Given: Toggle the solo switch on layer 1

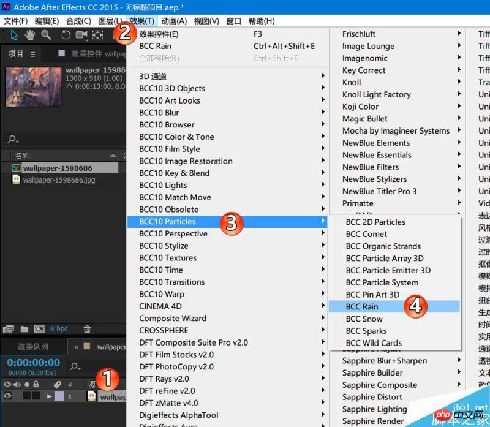Looking at the screenshot, I should [26, 396].
